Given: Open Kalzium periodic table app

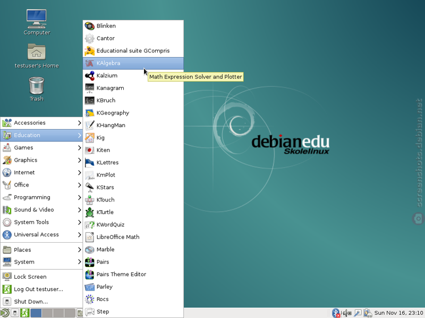Looking at the screenshot, I should (133, 76).
